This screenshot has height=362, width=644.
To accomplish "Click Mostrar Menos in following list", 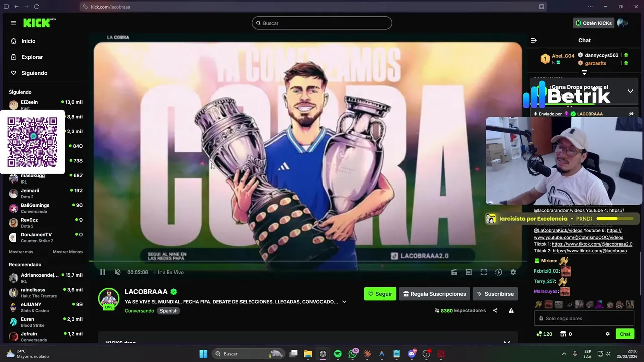I will pos(67,252).
